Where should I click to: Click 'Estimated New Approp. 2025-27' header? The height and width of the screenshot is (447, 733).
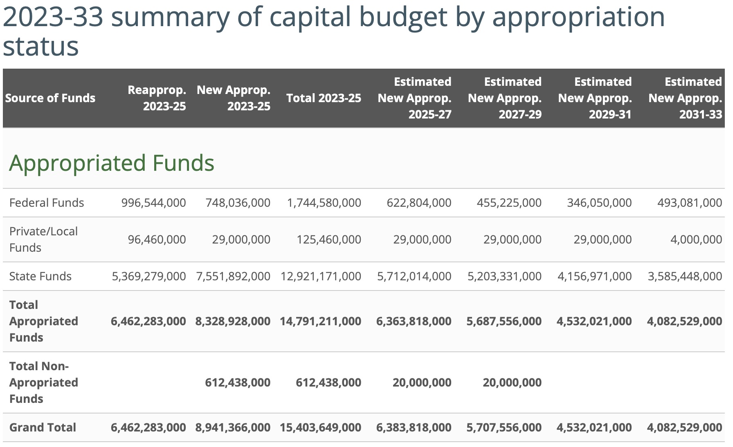click(414, 98)
